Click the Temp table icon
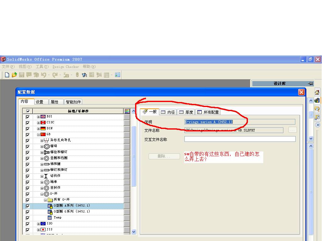This screenshot has width=323, height=241. [50, 218]
